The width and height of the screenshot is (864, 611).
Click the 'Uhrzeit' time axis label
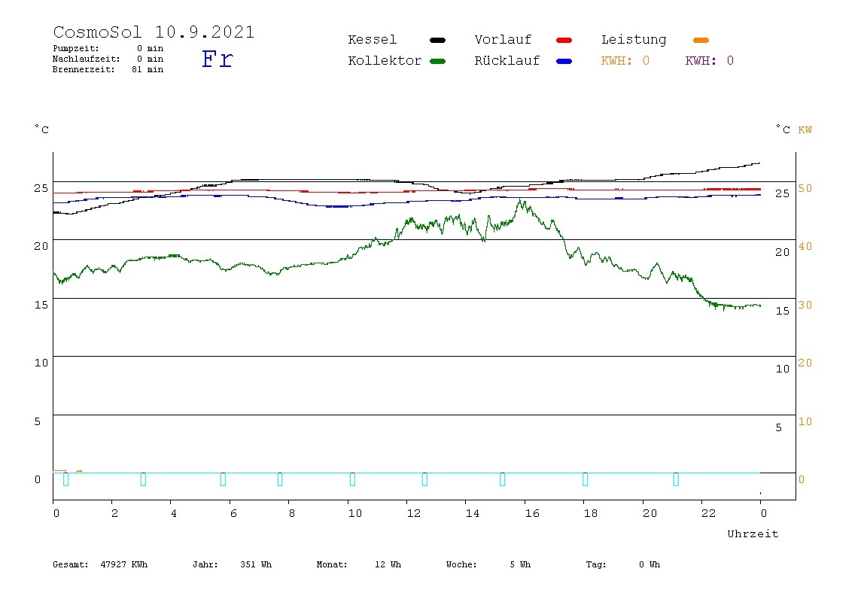753,533
